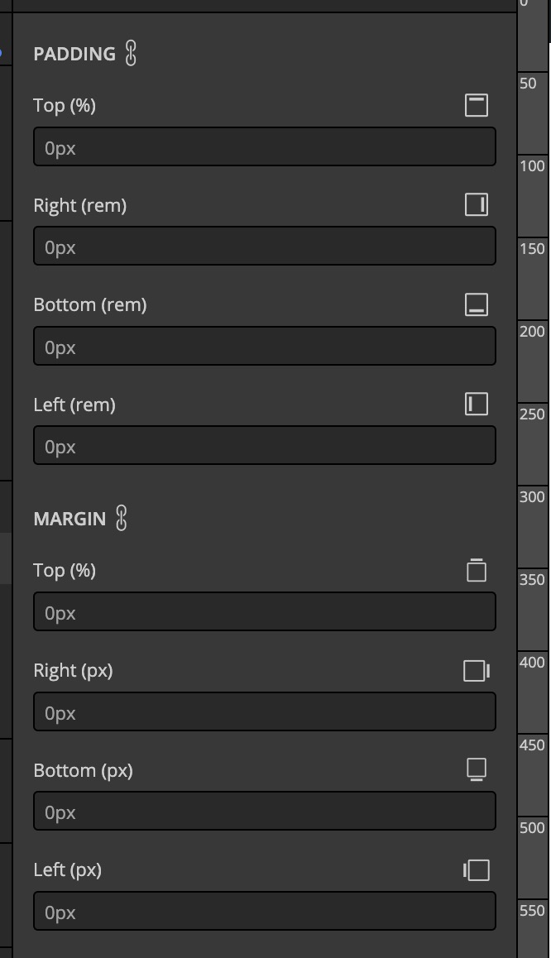Focus the Margin Top (%) input field

tap(265, 611)
